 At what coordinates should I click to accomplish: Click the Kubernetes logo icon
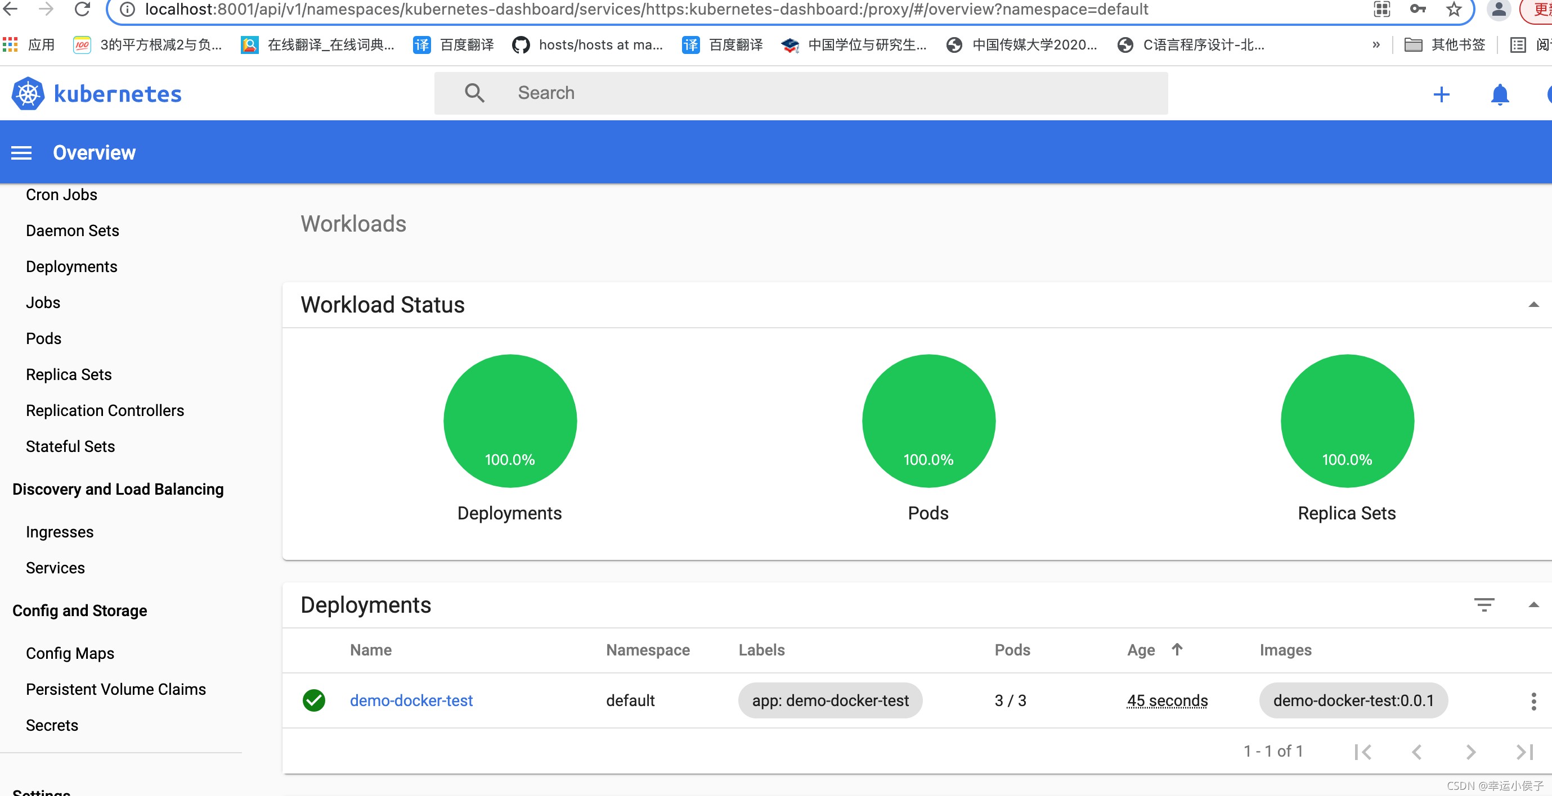(28, 94)
